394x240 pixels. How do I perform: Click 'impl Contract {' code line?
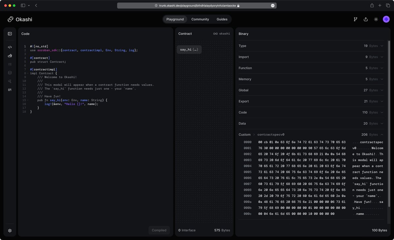[x=44, y=73]
